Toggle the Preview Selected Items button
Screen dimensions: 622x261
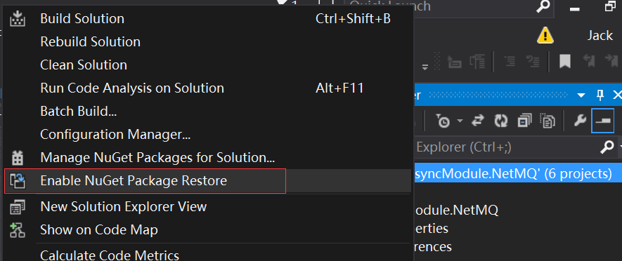point(602,121)
